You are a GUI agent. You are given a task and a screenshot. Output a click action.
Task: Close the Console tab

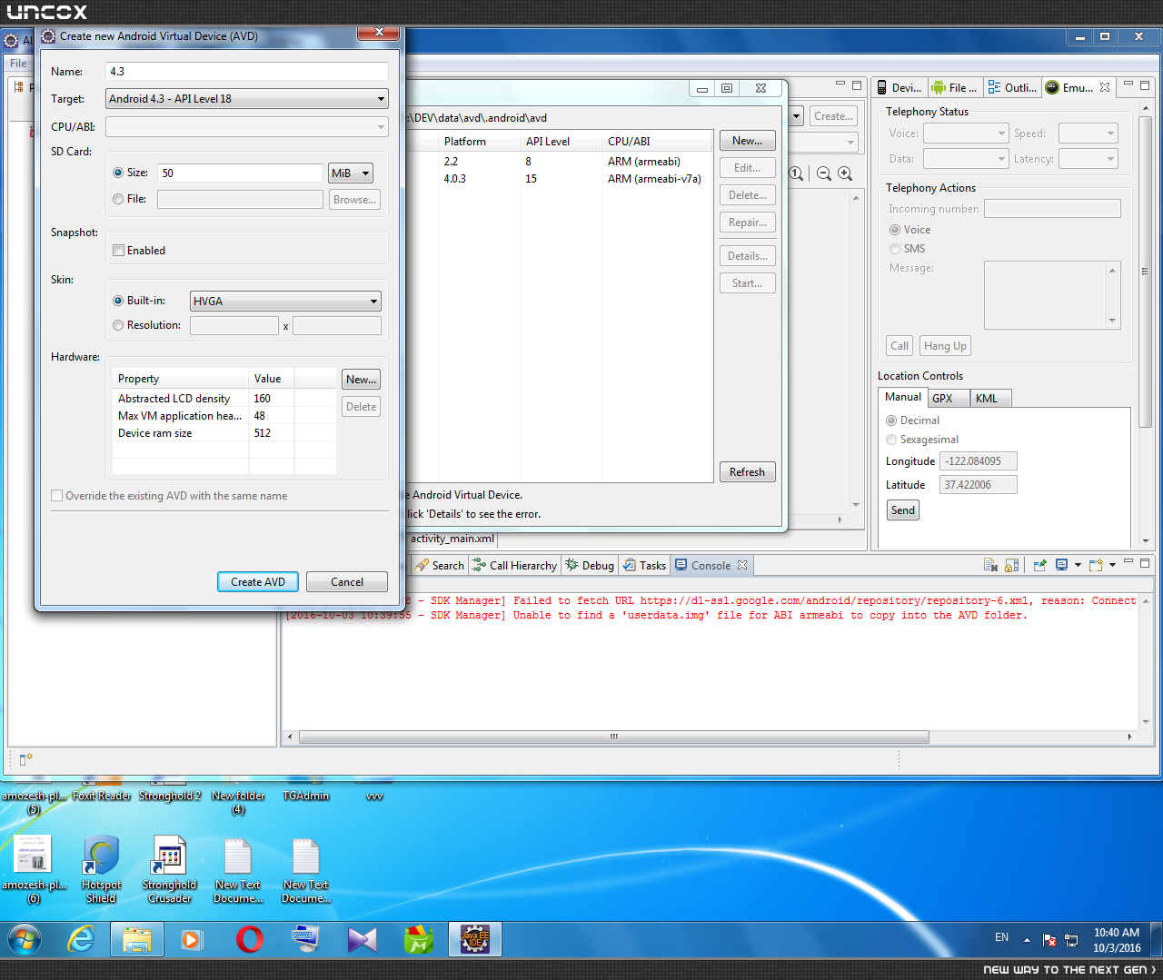(x=742, y=565)
